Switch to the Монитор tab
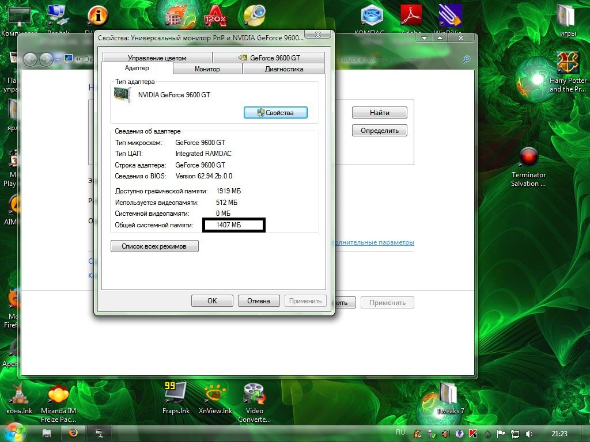Screen dimensions: 590x442 (207, 69)
